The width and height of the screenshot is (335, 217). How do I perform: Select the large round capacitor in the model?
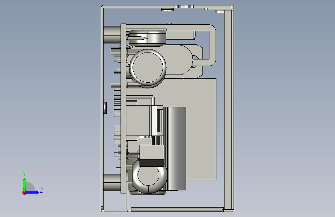pos(148,67)
